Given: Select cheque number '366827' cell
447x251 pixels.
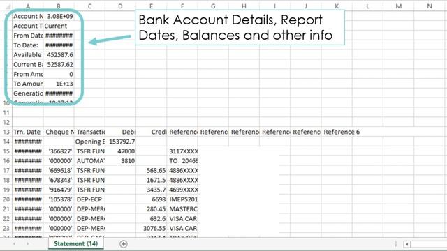Looking at the screenshot, I should pyautogui.click(x=59, y=151).
